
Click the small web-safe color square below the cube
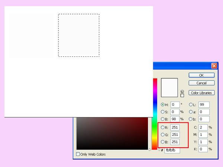(182, 95)
